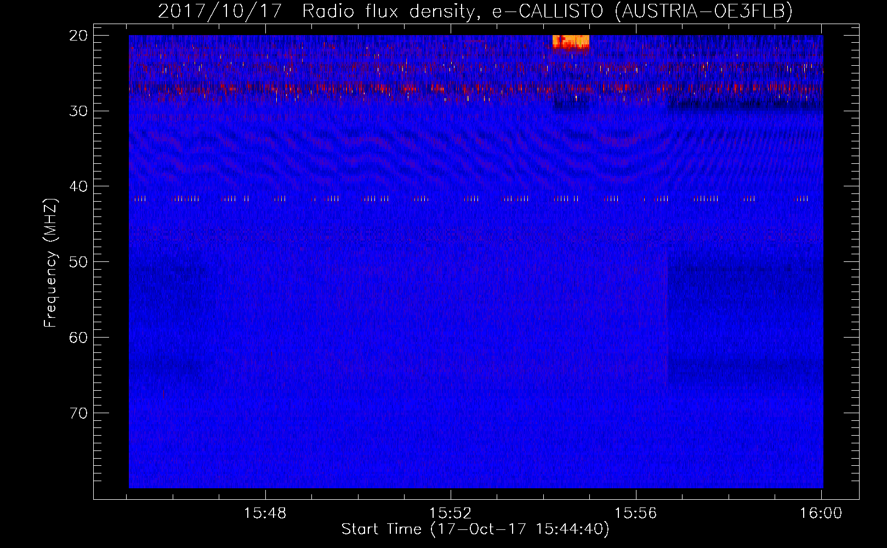The height and width of the screenshot is (548, 887).
Task: Click the time tick label '15:48'
Action: (x=265, y=513)
